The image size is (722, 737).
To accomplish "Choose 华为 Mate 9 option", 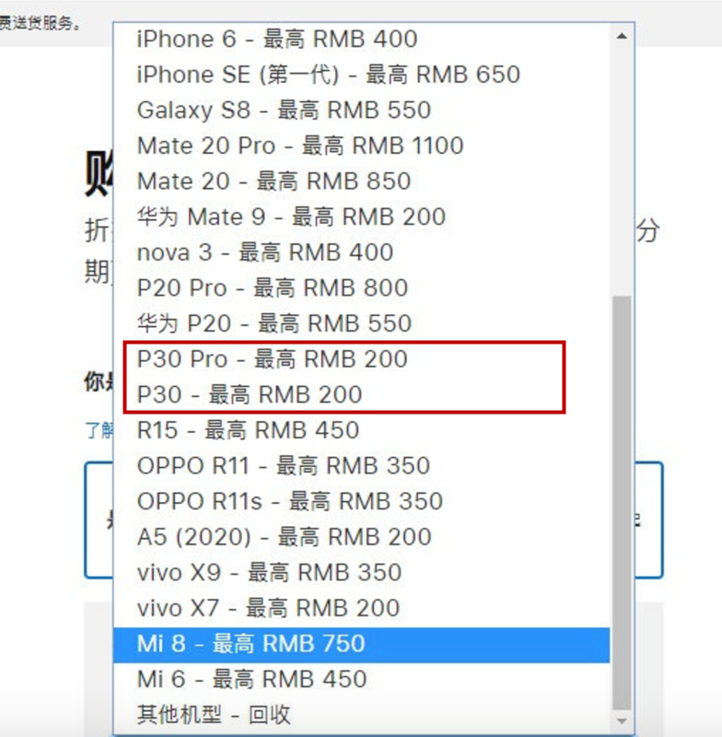I will pyautogui.click(x=362, y=216).
